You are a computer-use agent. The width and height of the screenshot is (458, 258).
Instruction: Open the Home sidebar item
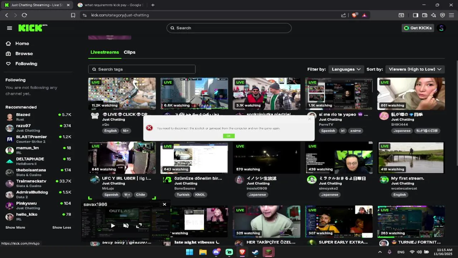(22, 43)
